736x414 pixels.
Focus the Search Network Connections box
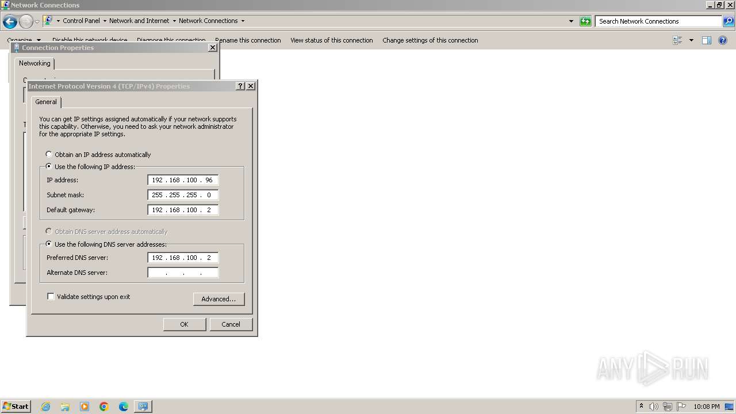pos(659,21)
